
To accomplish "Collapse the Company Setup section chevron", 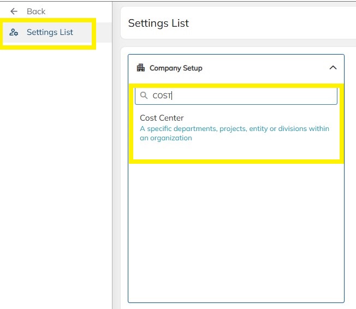I will pos(333,68).
